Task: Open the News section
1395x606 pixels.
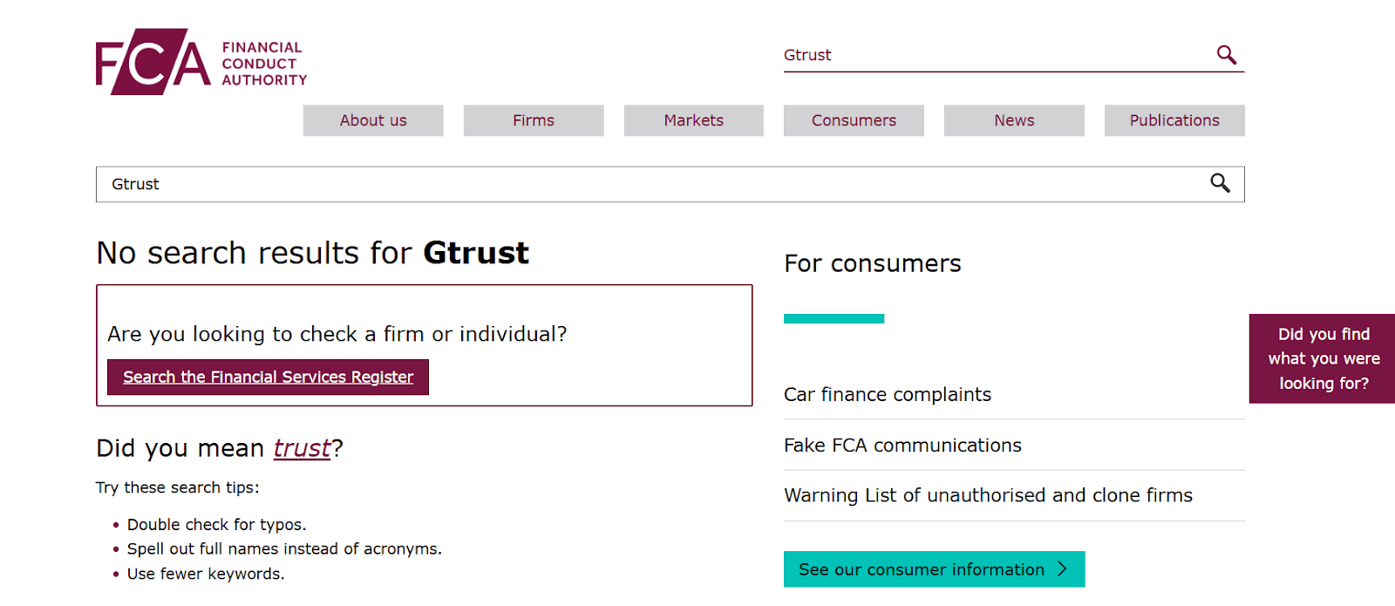Action: tap(1013, 120)
